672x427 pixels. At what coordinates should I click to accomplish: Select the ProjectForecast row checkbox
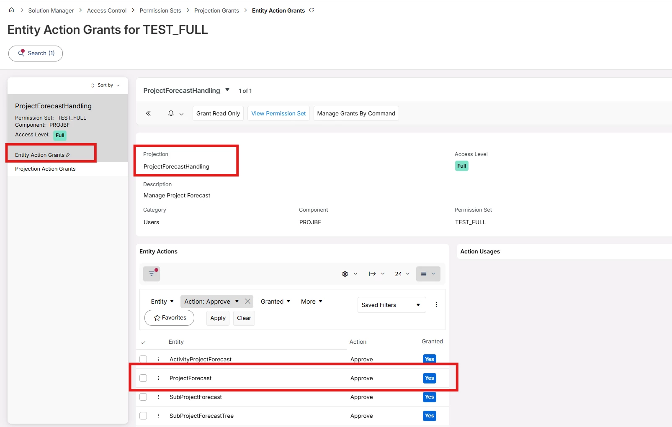(143, 378)
